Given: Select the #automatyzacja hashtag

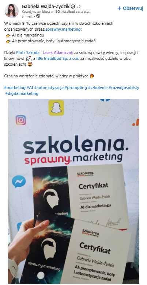Looking at the screenshot, I should (x=49, y=88).
